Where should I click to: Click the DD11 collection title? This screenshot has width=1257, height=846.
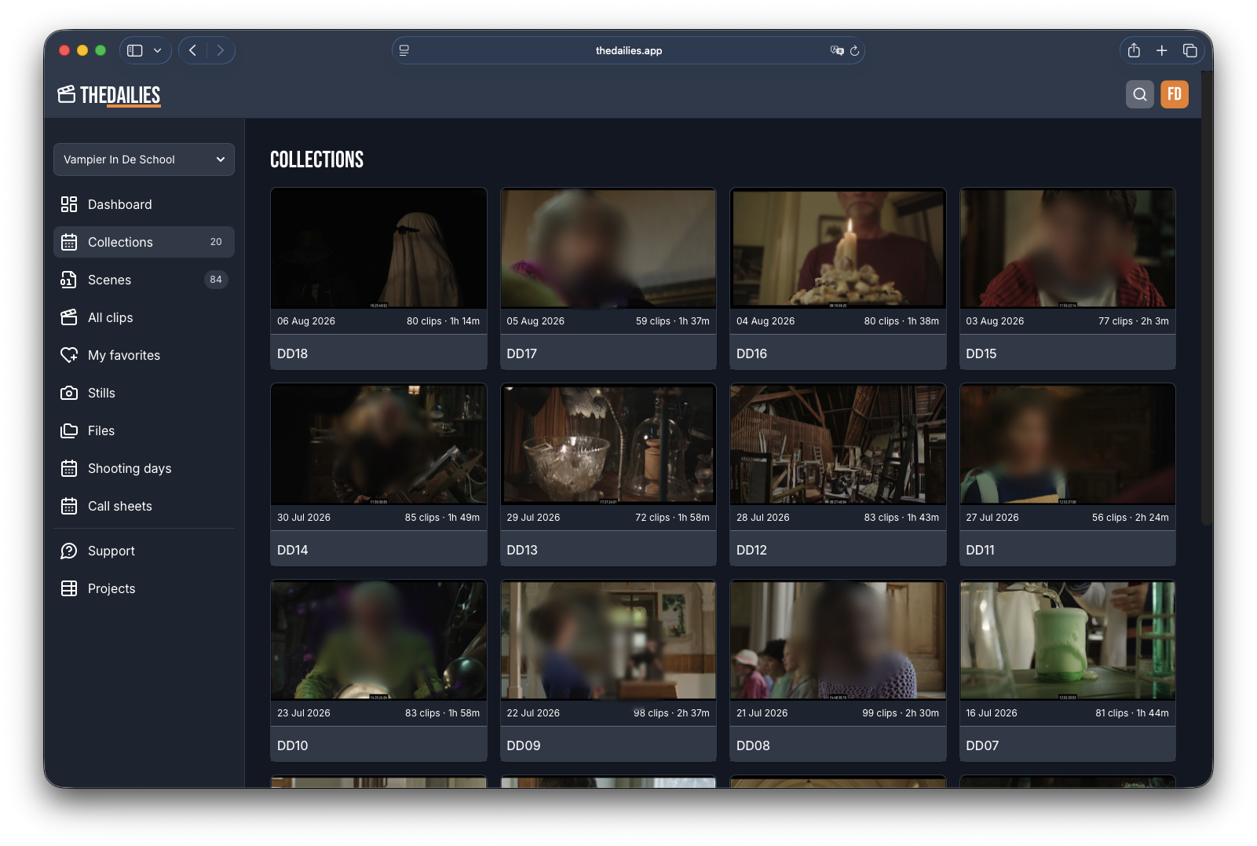click(x=981, y=550)
